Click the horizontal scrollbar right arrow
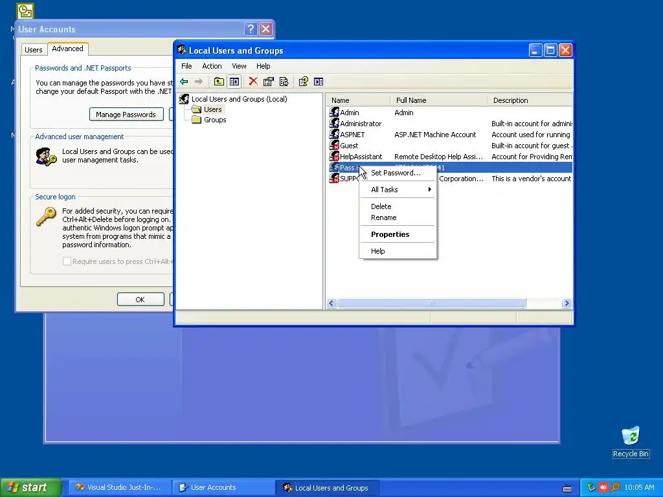Viewport: 663px width, 497px height. 567,303
